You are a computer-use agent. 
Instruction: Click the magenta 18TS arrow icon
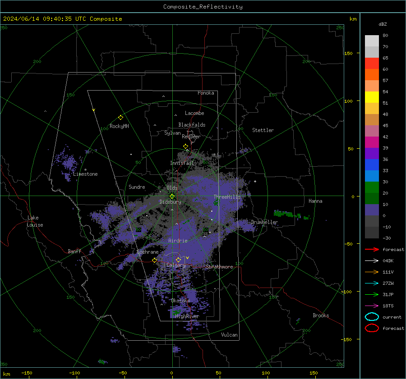point(372,306)
